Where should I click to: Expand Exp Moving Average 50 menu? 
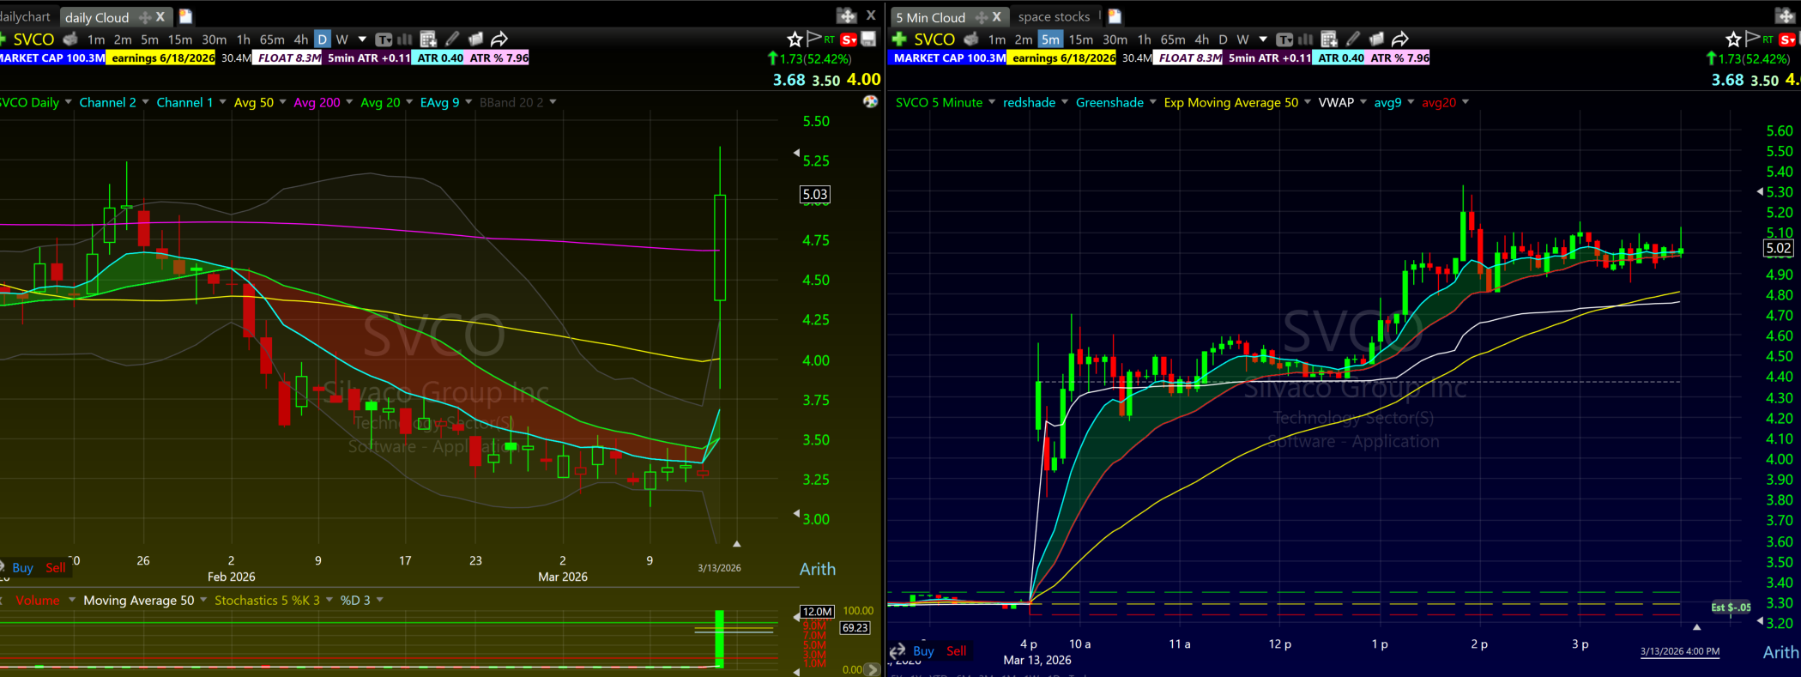pyautogui.click(x=1308, y=102)
